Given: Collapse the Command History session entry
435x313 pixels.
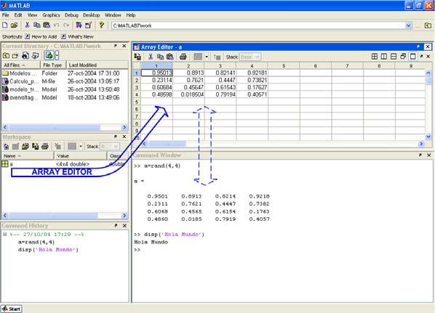Looking at the screenshot, I should (x=4, y=235).
